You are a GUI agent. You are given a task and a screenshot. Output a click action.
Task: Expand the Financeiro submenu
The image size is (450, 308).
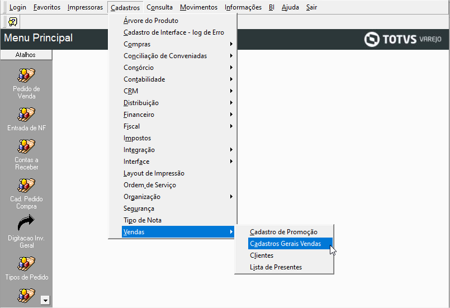pos(178,115)
